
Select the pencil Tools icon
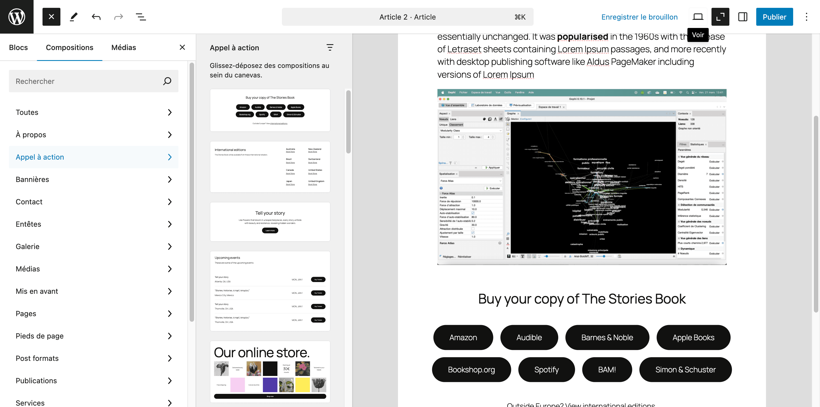click(74, 16)
